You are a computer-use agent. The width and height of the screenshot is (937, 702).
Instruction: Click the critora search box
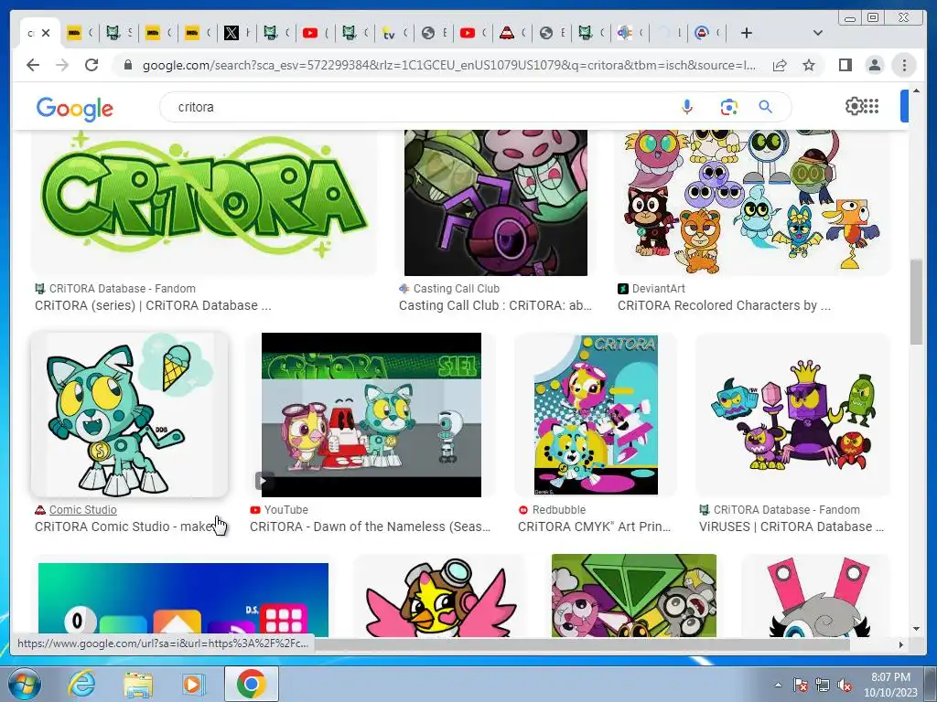coord(418,107)
